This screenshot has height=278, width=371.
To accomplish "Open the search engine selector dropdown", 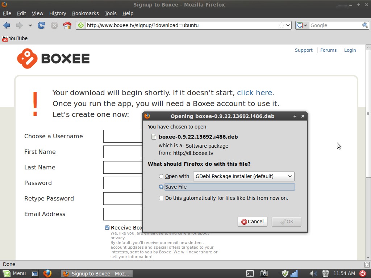I will (x=302, y=25).
